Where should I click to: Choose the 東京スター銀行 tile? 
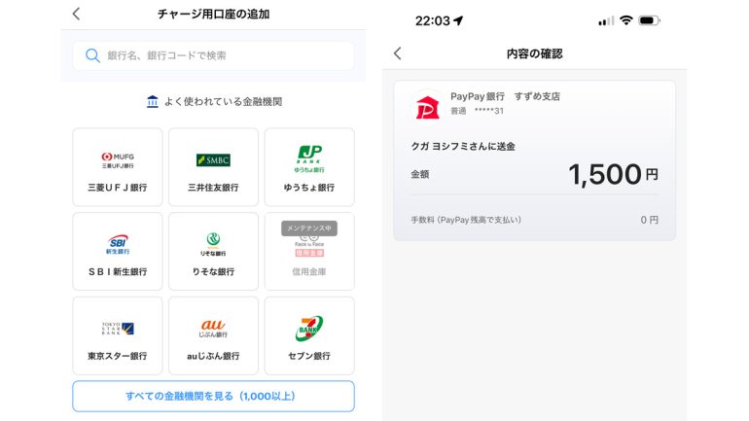(x=118, y=335)
